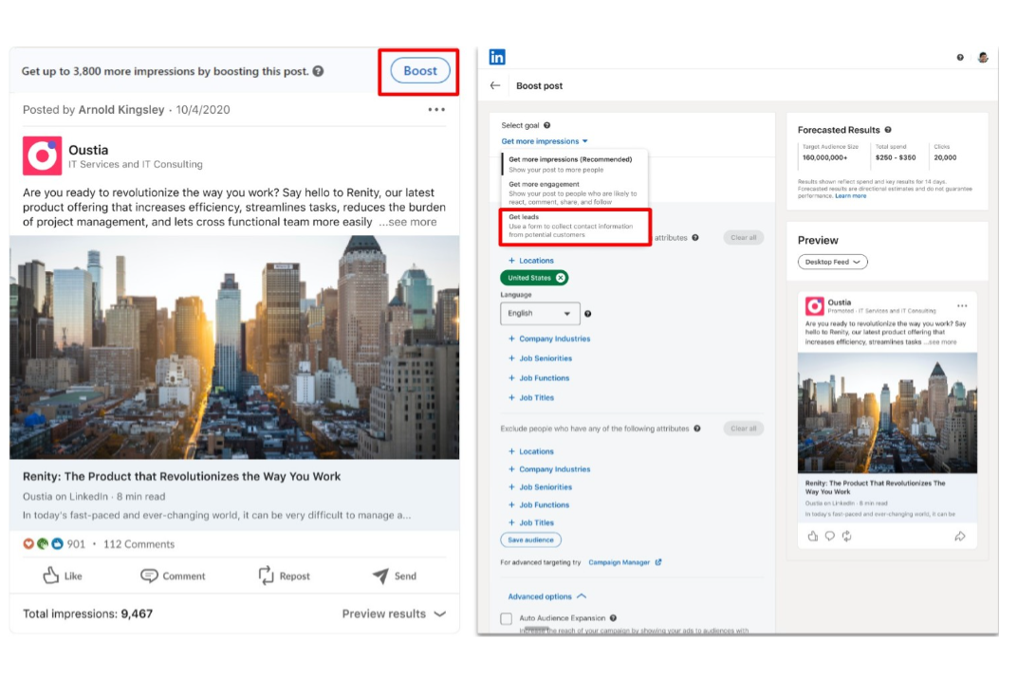This screenshot has height=676, width=1036.
Task: Expand the Preview results section
Action: [394, 614]
